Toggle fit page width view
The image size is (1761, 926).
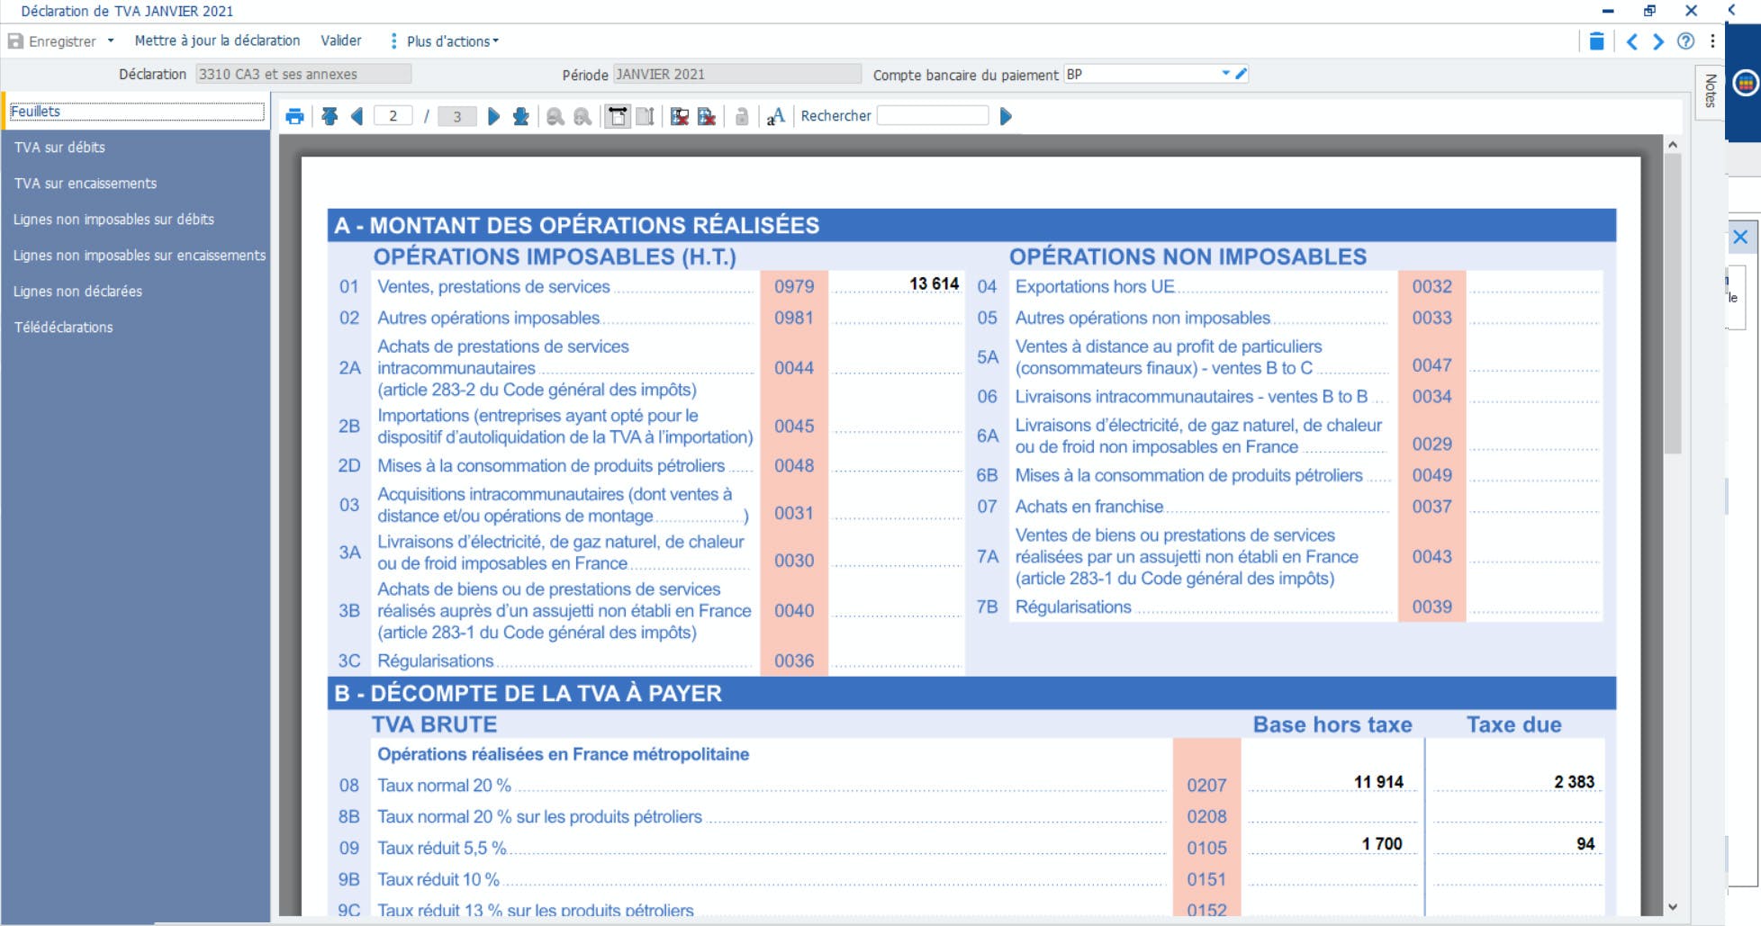tap(618, 116)
